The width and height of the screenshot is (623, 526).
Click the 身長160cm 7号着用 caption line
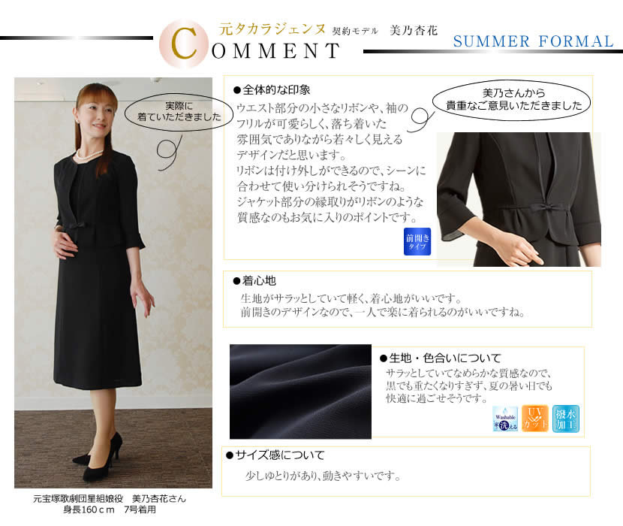click(110, 509)
